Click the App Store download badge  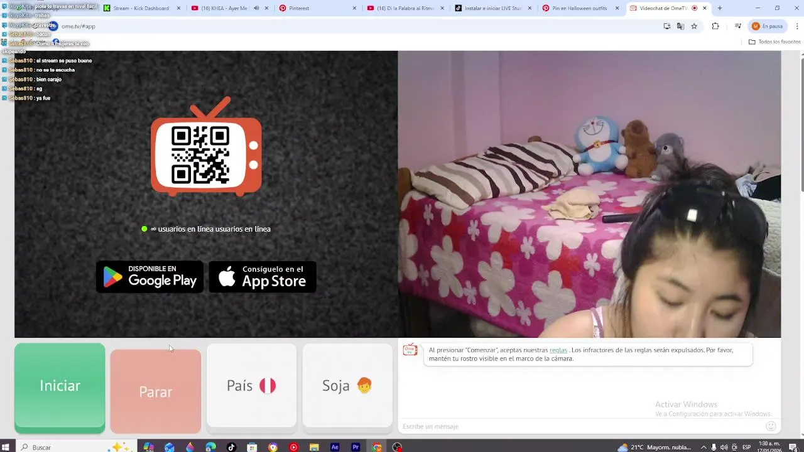tap(263, 277)
